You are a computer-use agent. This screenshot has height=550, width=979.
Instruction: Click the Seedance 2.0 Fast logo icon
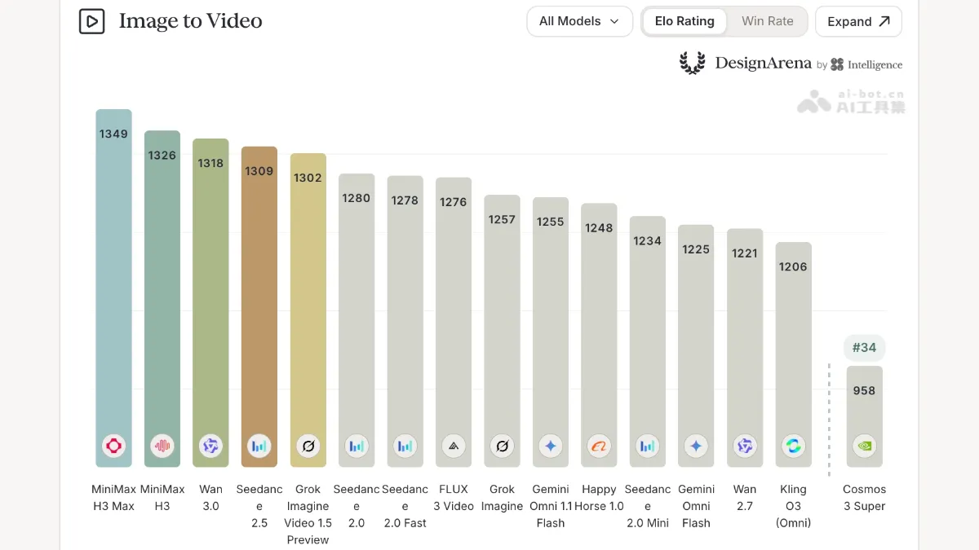(x=405, y=446)
